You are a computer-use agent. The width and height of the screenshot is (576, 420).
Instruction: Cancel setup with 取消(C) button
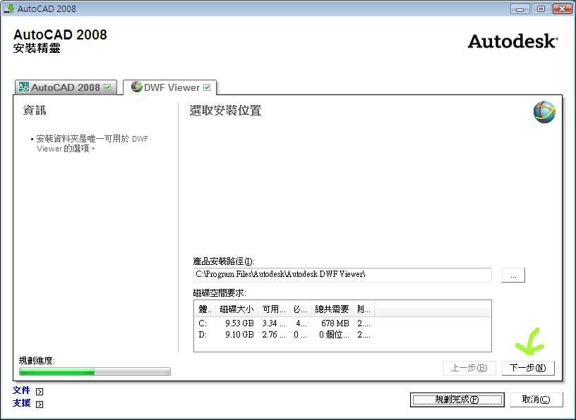point(536,400)
